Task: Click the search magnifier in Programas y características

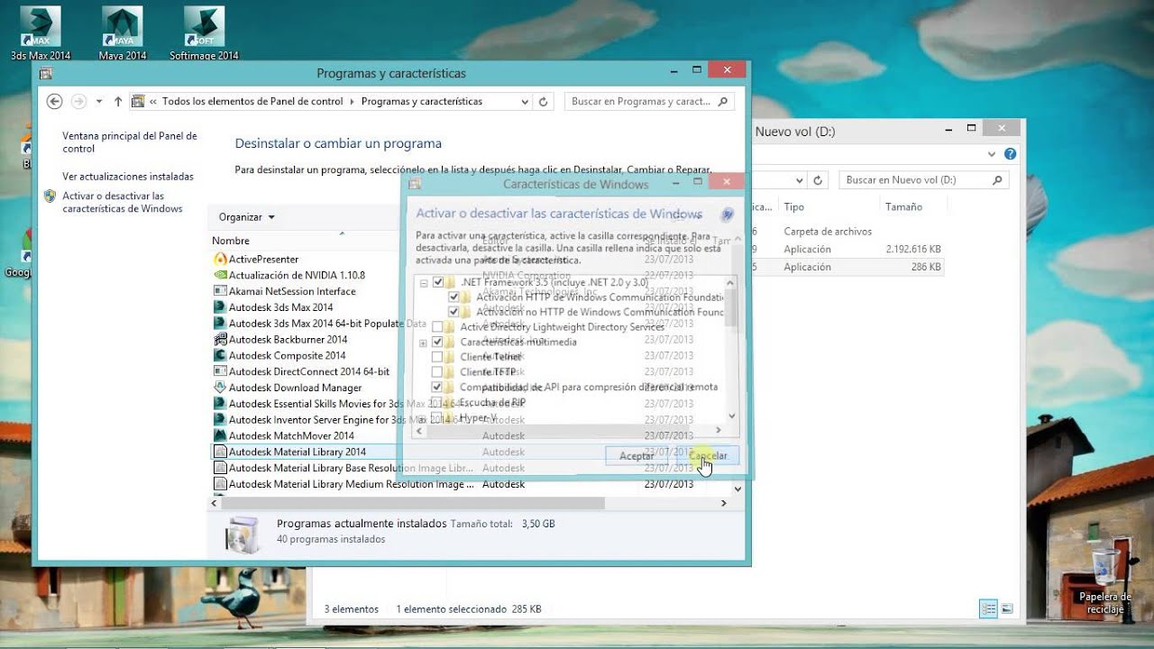Action: click(723, 102)
